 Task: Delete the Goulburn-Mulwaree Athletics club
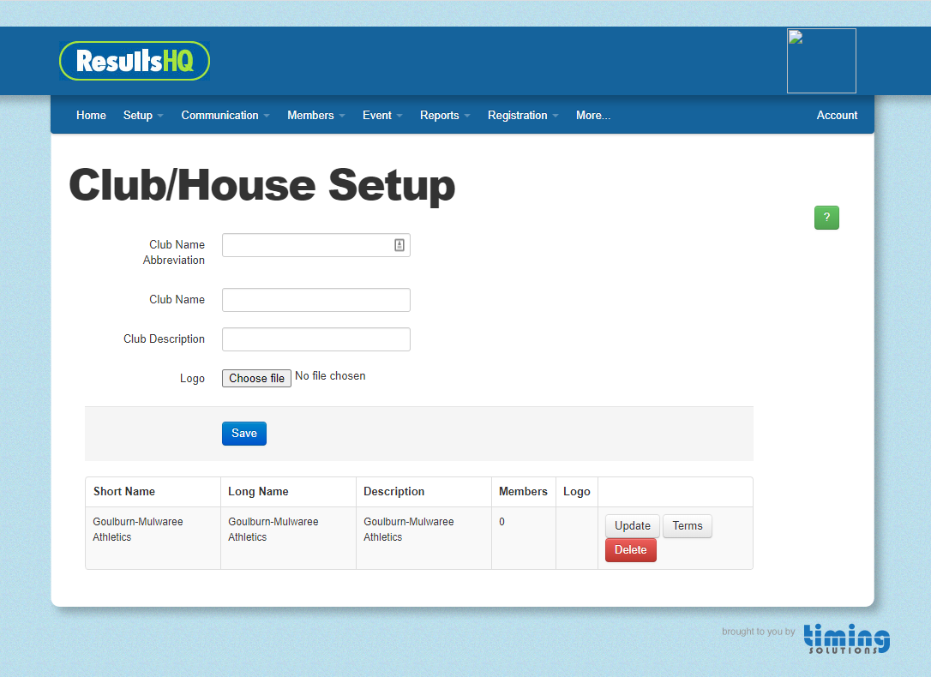click(631, 550)
